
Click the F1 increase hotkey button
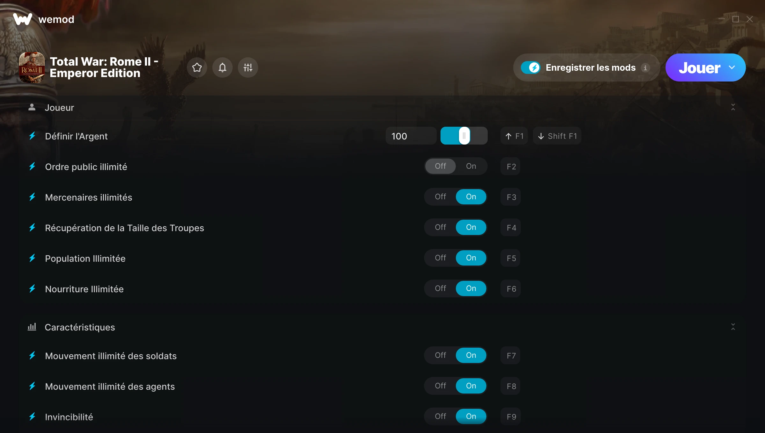tap(514, 136)
